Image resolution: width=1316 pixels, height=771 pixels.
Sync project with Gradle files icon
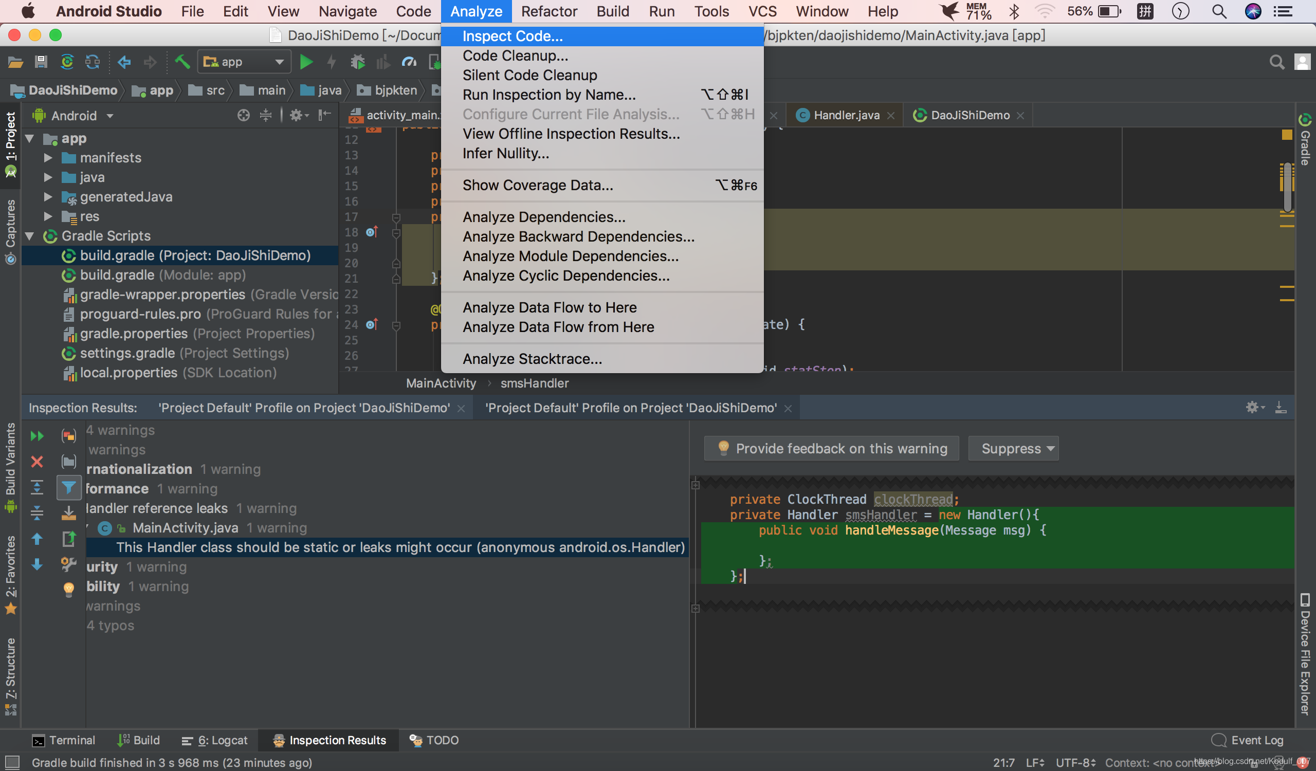(67, 62)
